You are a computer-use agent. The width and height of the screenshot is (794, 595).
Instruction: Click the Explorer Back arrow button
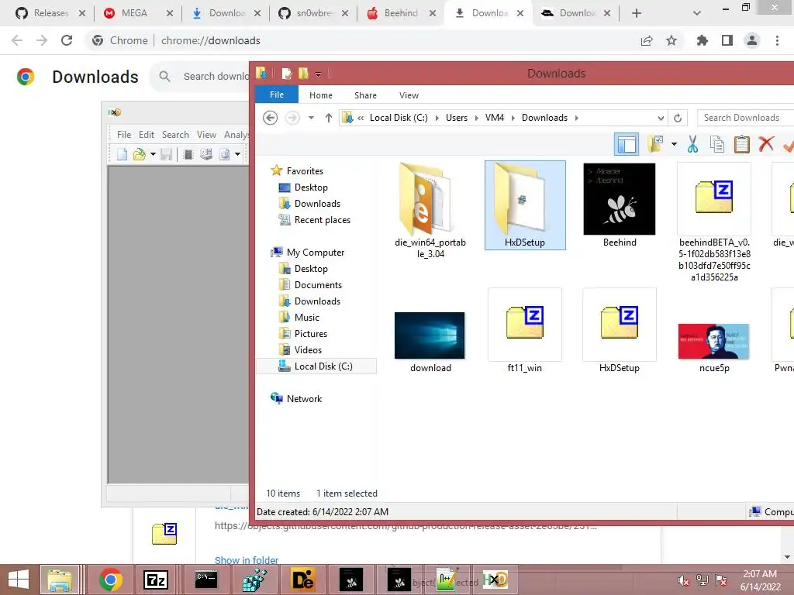pyautogui.click(x=271, y=118)
